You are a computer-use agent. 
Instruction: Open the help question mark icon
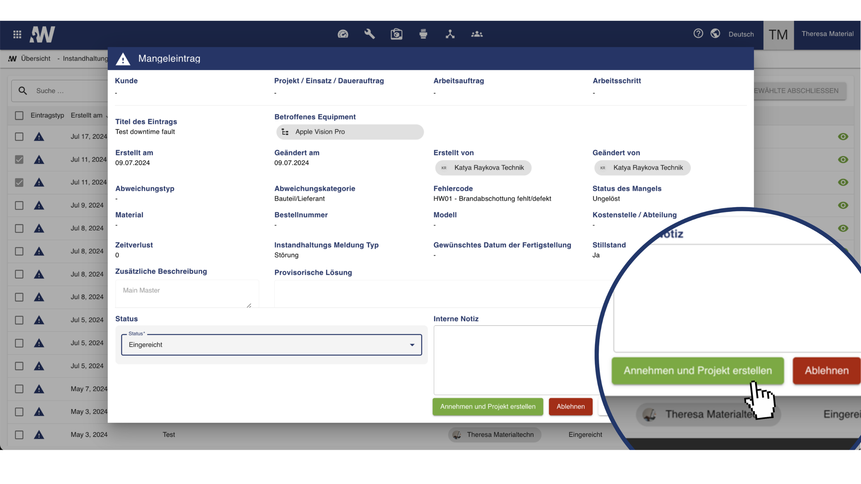698,33
